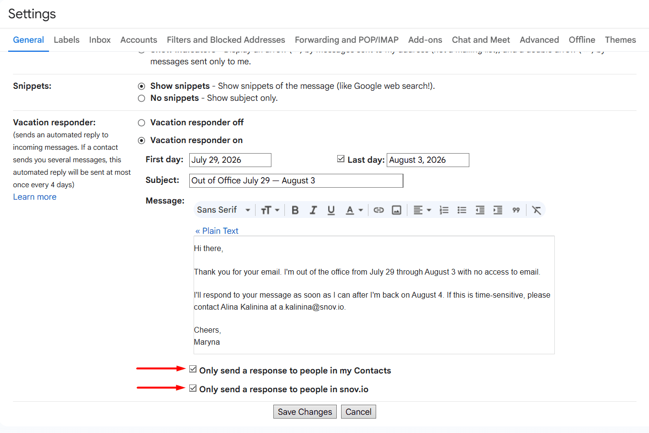Open the Inbox settings tab

tap(100, 40)
